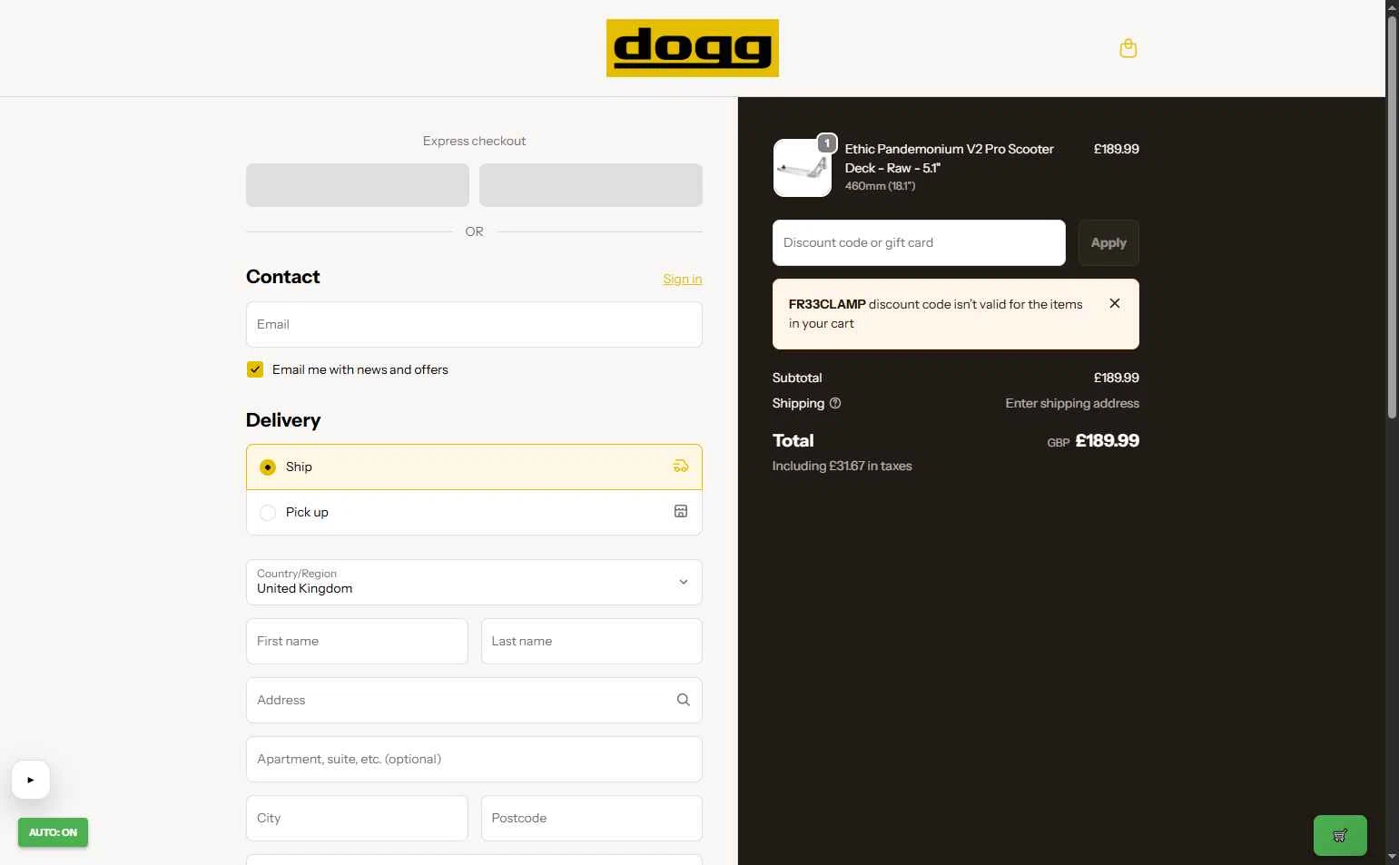Open the Country/Region dropdown

(x=474, y=582)
